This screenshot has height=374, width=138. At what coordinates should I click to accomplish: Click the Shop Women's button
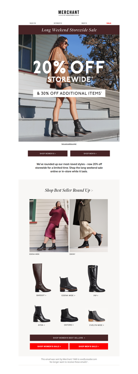48,153
